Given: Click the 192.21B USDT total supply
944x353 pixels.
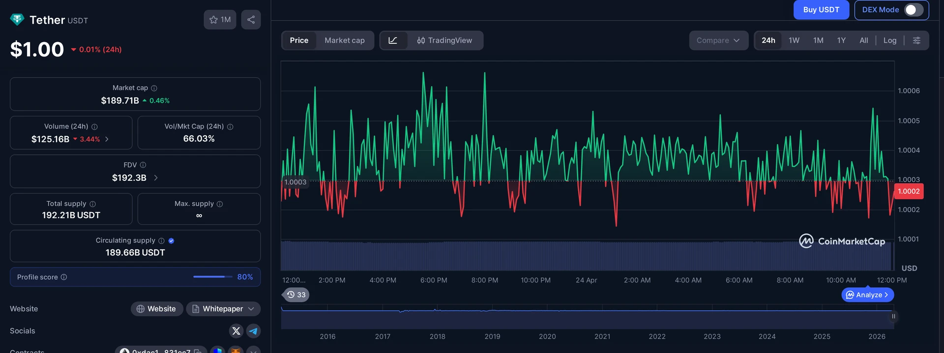Looking at the screenshot, I should pyautogui.click(x=71, y=215).
